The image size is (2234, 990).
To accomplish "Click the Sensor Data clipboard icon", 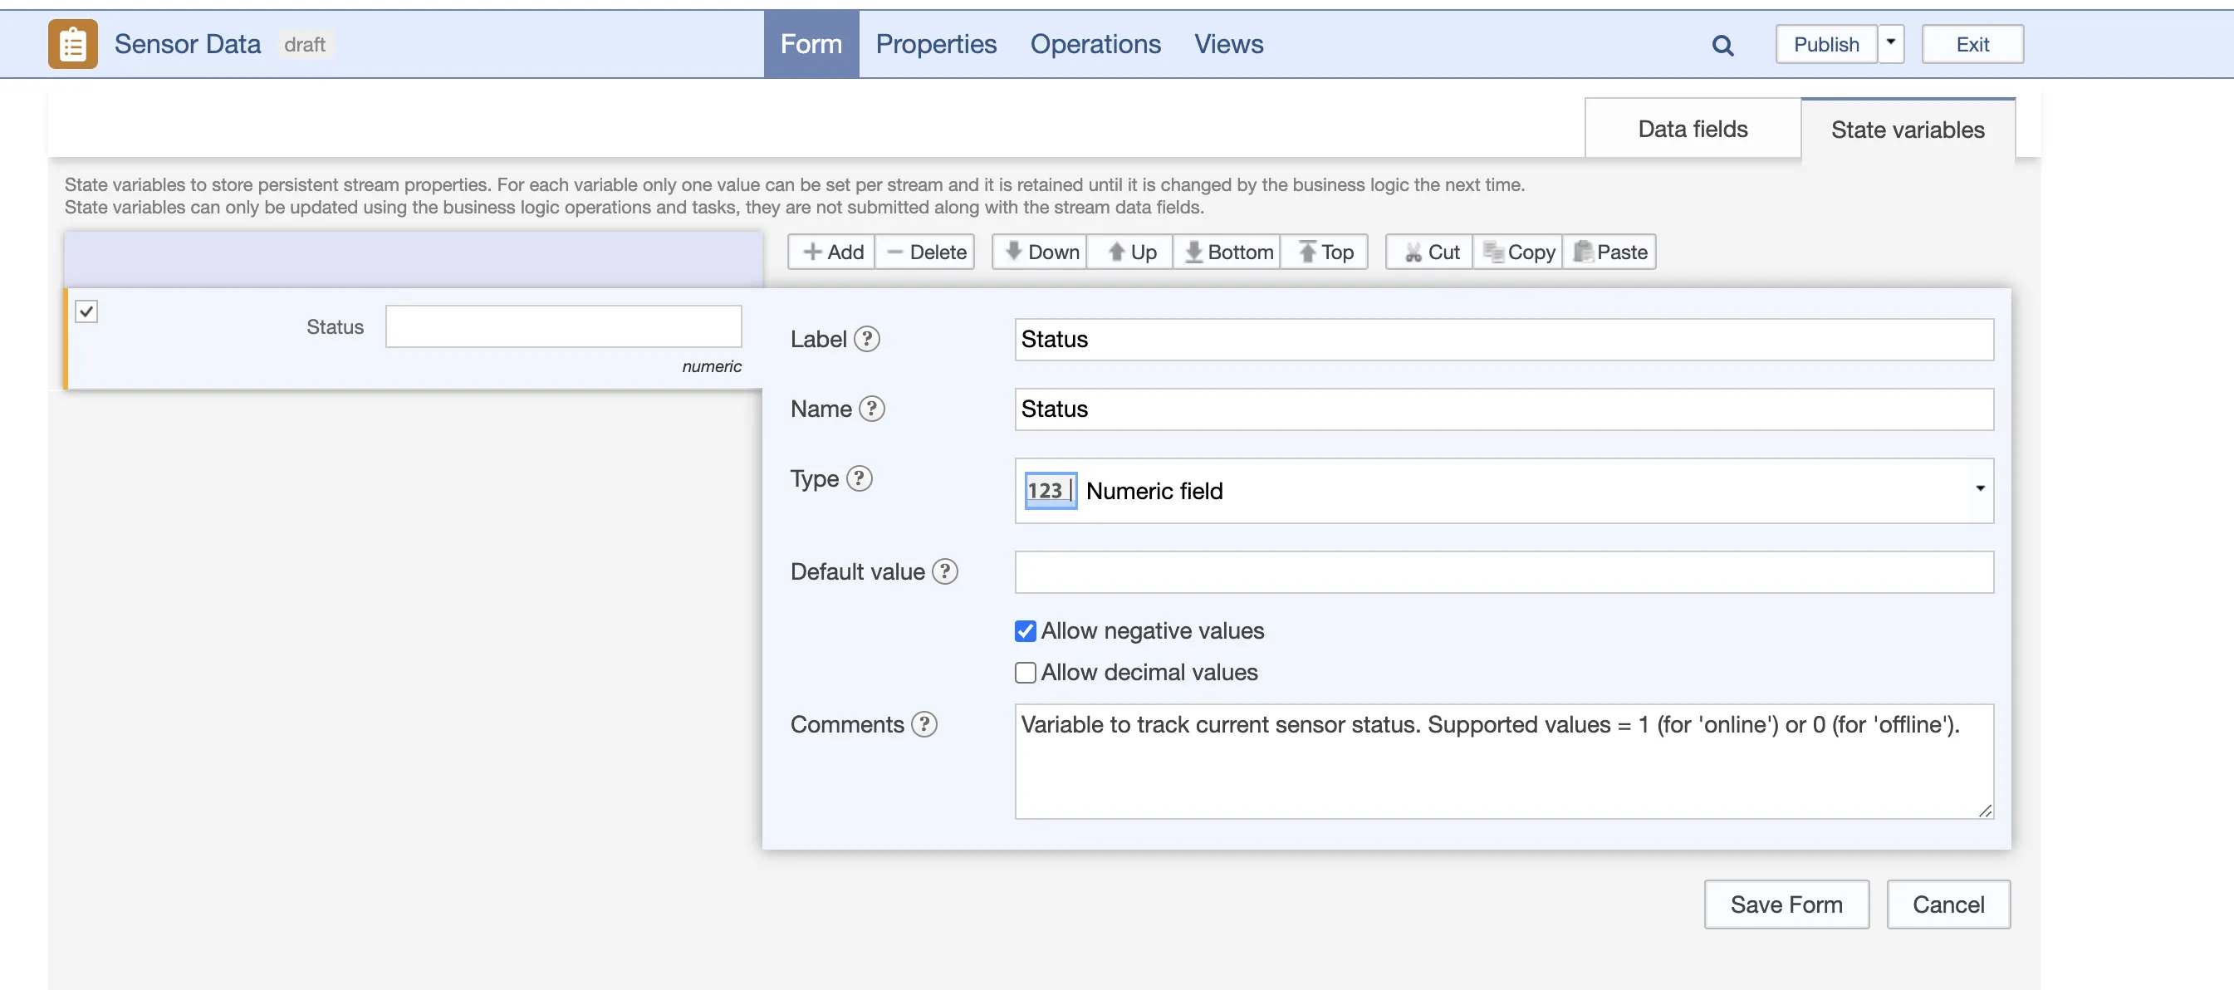I will click(x=73, y=44).
